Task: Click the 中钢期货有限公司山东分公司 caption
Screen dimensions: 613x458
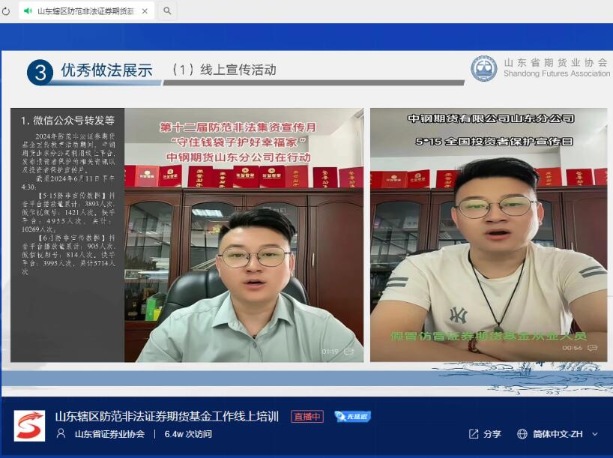Action: click(x=491, y=118)
